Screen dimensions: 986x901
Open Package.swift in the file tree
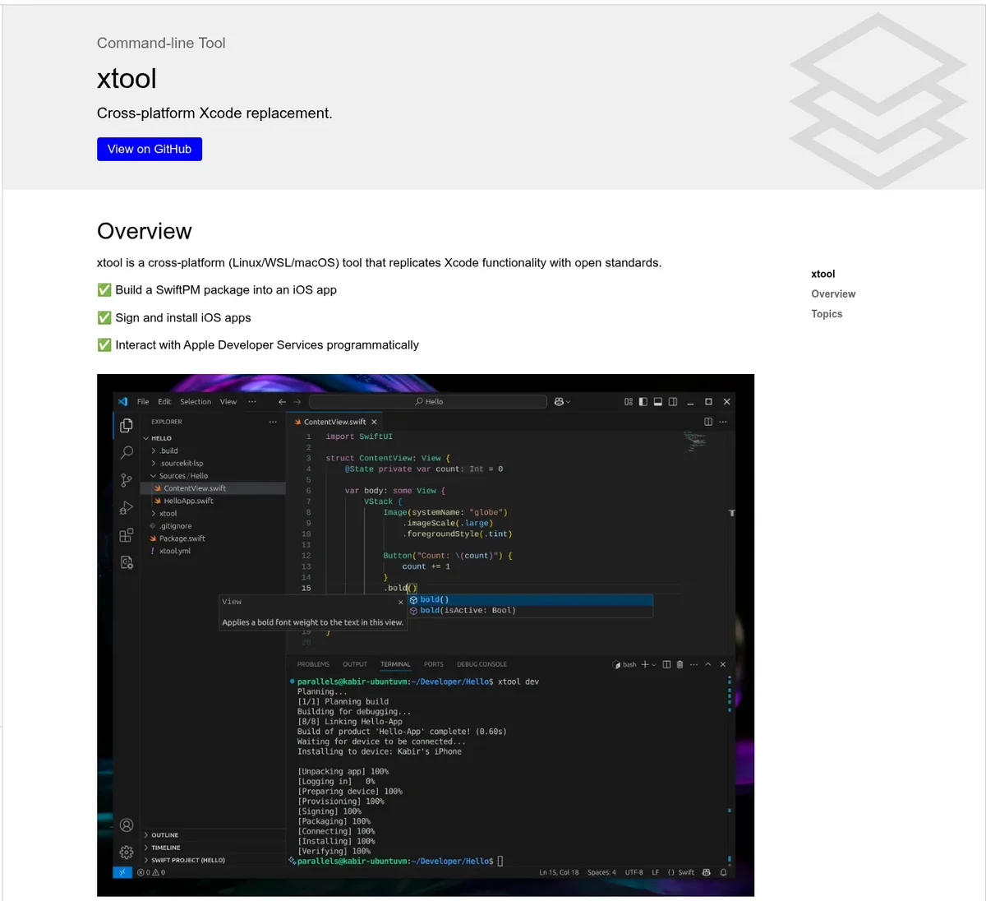214,538
